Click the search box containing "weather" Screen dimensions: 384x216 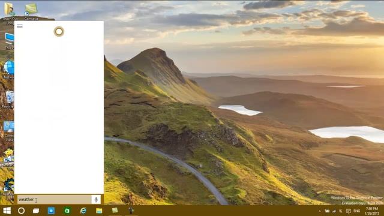55,200
